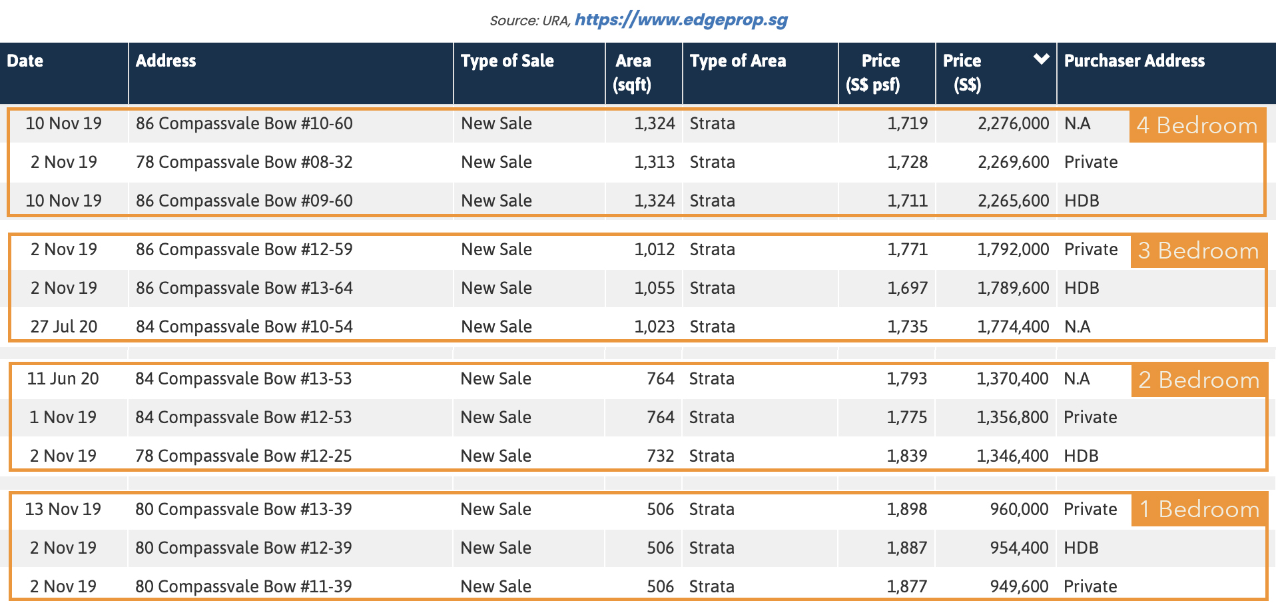Click the price 949,600
Image resolution: width=1276 pixels, height=607 pixels.
pos(1019,586)
